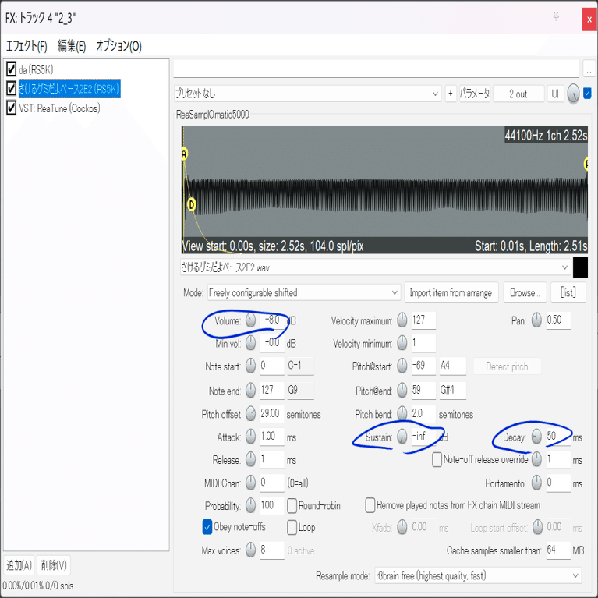Click the 削除(V) remove button

pyautogui.click(x=54, y=564)
